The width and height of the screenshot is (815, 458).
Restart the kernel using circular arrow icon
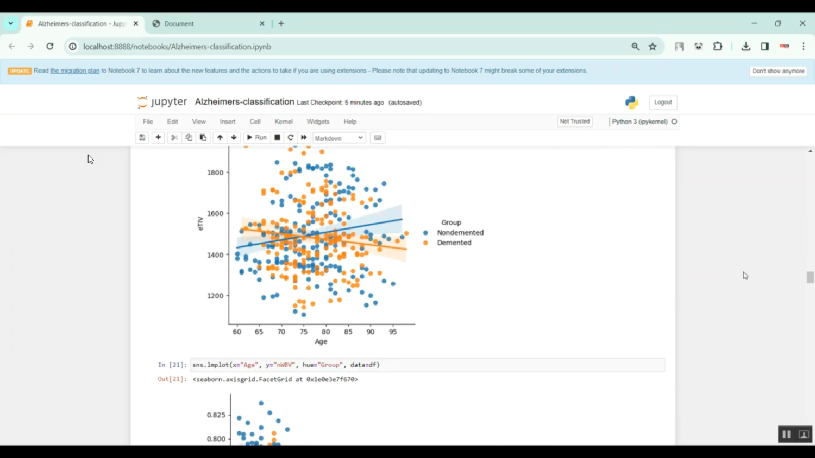pyautogui.click(x=290, y=137)
